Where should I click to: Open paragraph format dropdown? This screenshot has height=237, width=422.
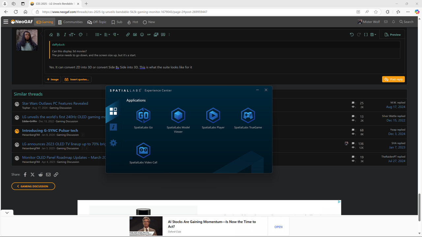point(116,35)
